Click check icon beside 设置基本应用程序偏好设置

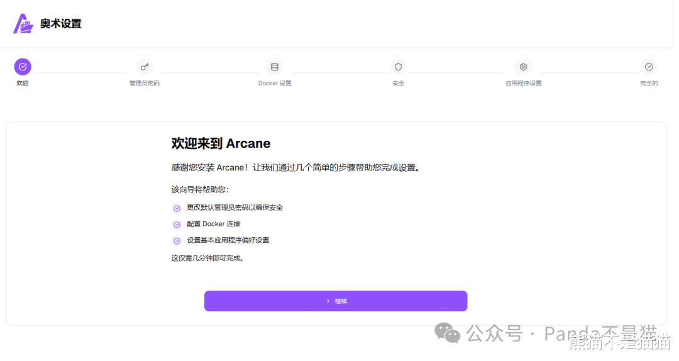[x=177, y=241]
